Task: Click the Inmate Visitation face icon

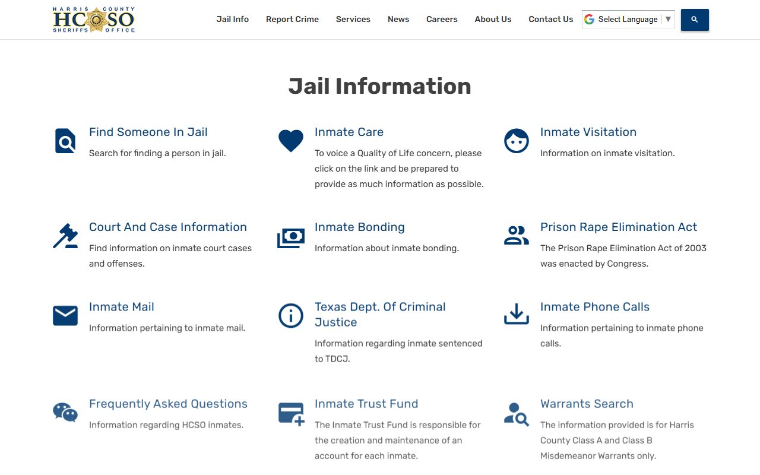Action: pos(517,141)
